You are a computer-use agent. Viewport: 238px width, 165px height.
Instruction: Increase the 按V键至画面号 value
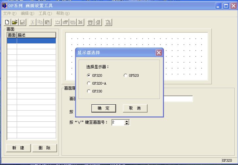point(127,121)
